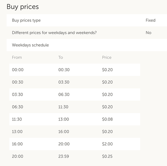This screenshot has width=167, height=166.
Task: Select the Buy prices type row
Action: (x=87, y=20)
